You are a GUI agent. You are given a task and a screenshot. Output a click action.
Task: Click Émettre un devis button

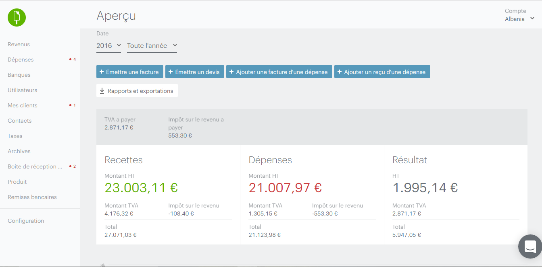pos(194,72)
